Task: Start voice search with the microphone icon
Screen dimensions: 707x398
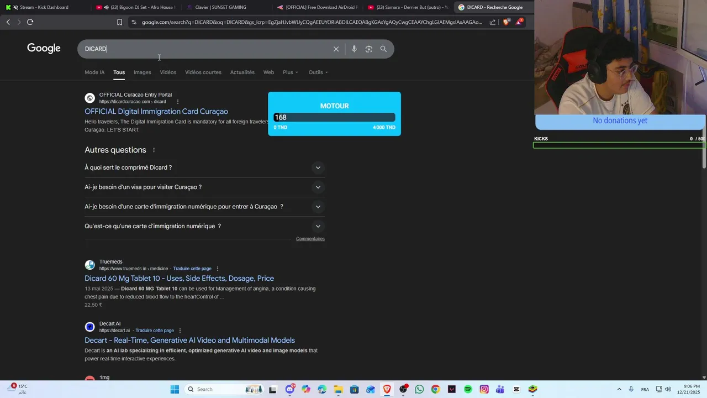Action: 354,49
